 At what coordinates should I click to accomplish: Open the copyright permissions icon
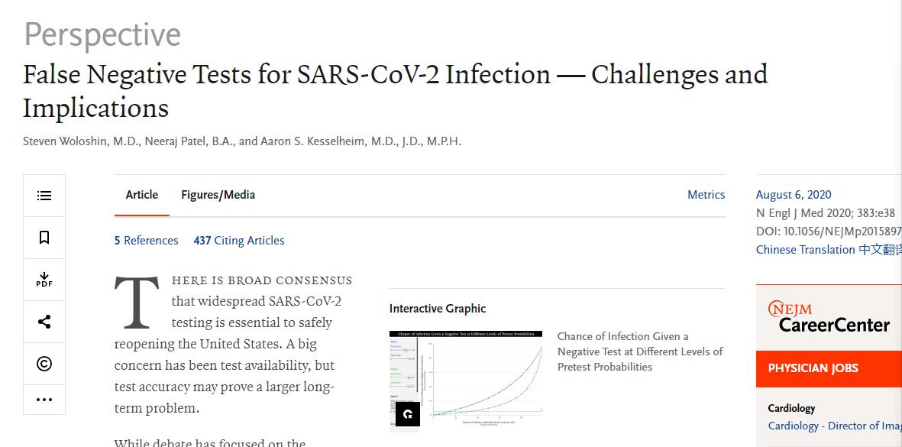44,364
